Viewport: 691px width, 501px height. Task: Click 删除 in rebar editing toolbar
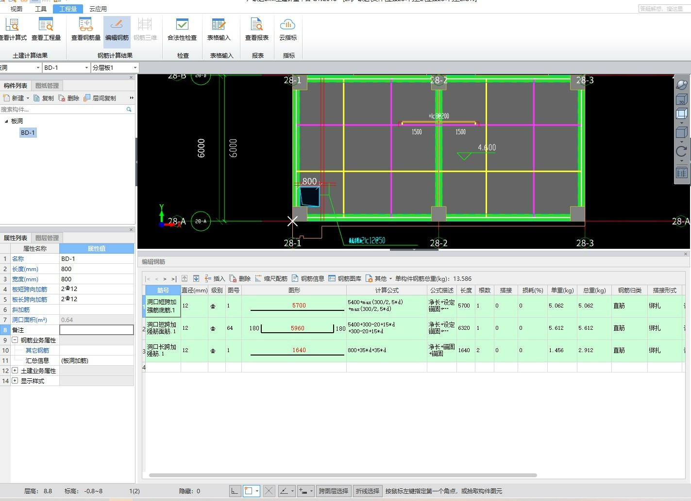pyautogui.click(x=240, y=279)
